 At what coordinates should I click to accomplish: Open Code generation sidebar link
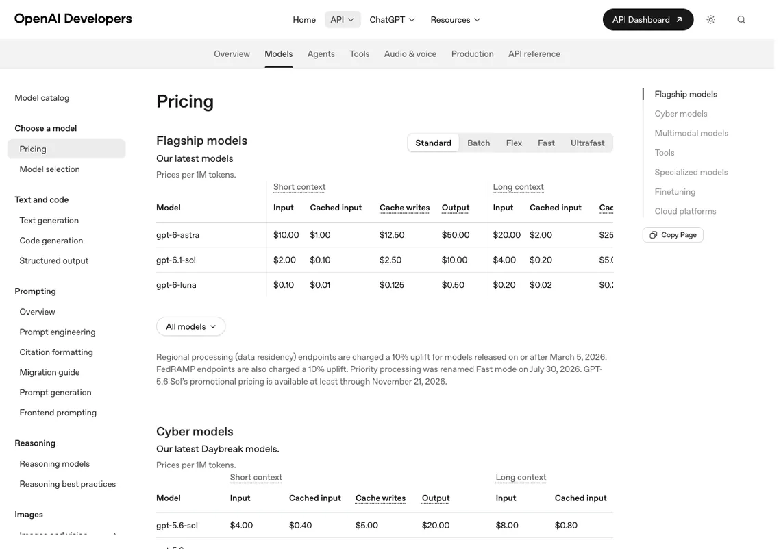coord(51,240)
